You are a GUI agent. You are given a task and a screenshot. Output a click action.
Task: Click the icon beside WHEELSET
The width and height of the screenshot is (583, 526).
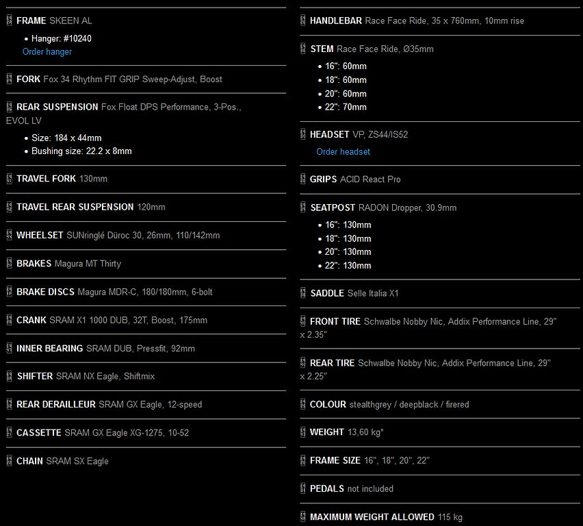pyautogui.click(x=10, y=236)
